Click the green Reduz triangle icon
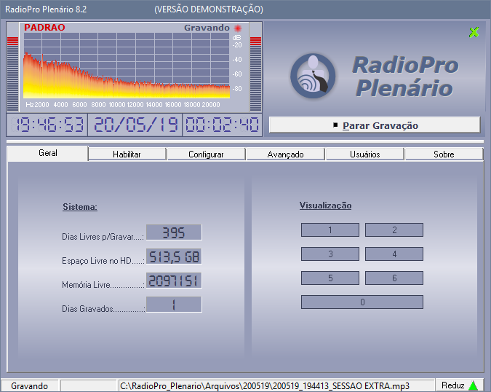Screen dimensions: 491x392 coord(473,385)
